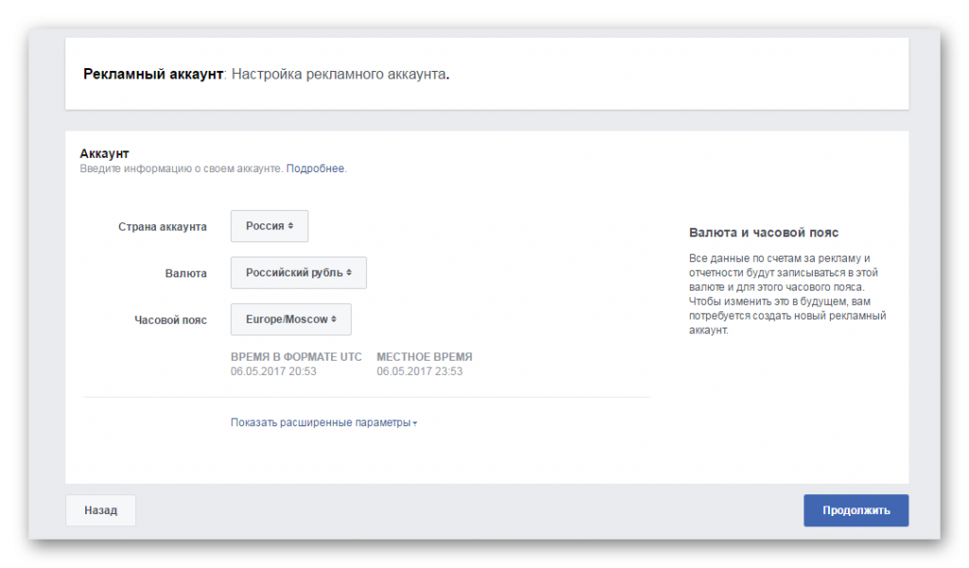The height and width of the screenshot is (568, 969).
Task: Click the Валюта и часовой пояс heading
Action: point(764,233)
